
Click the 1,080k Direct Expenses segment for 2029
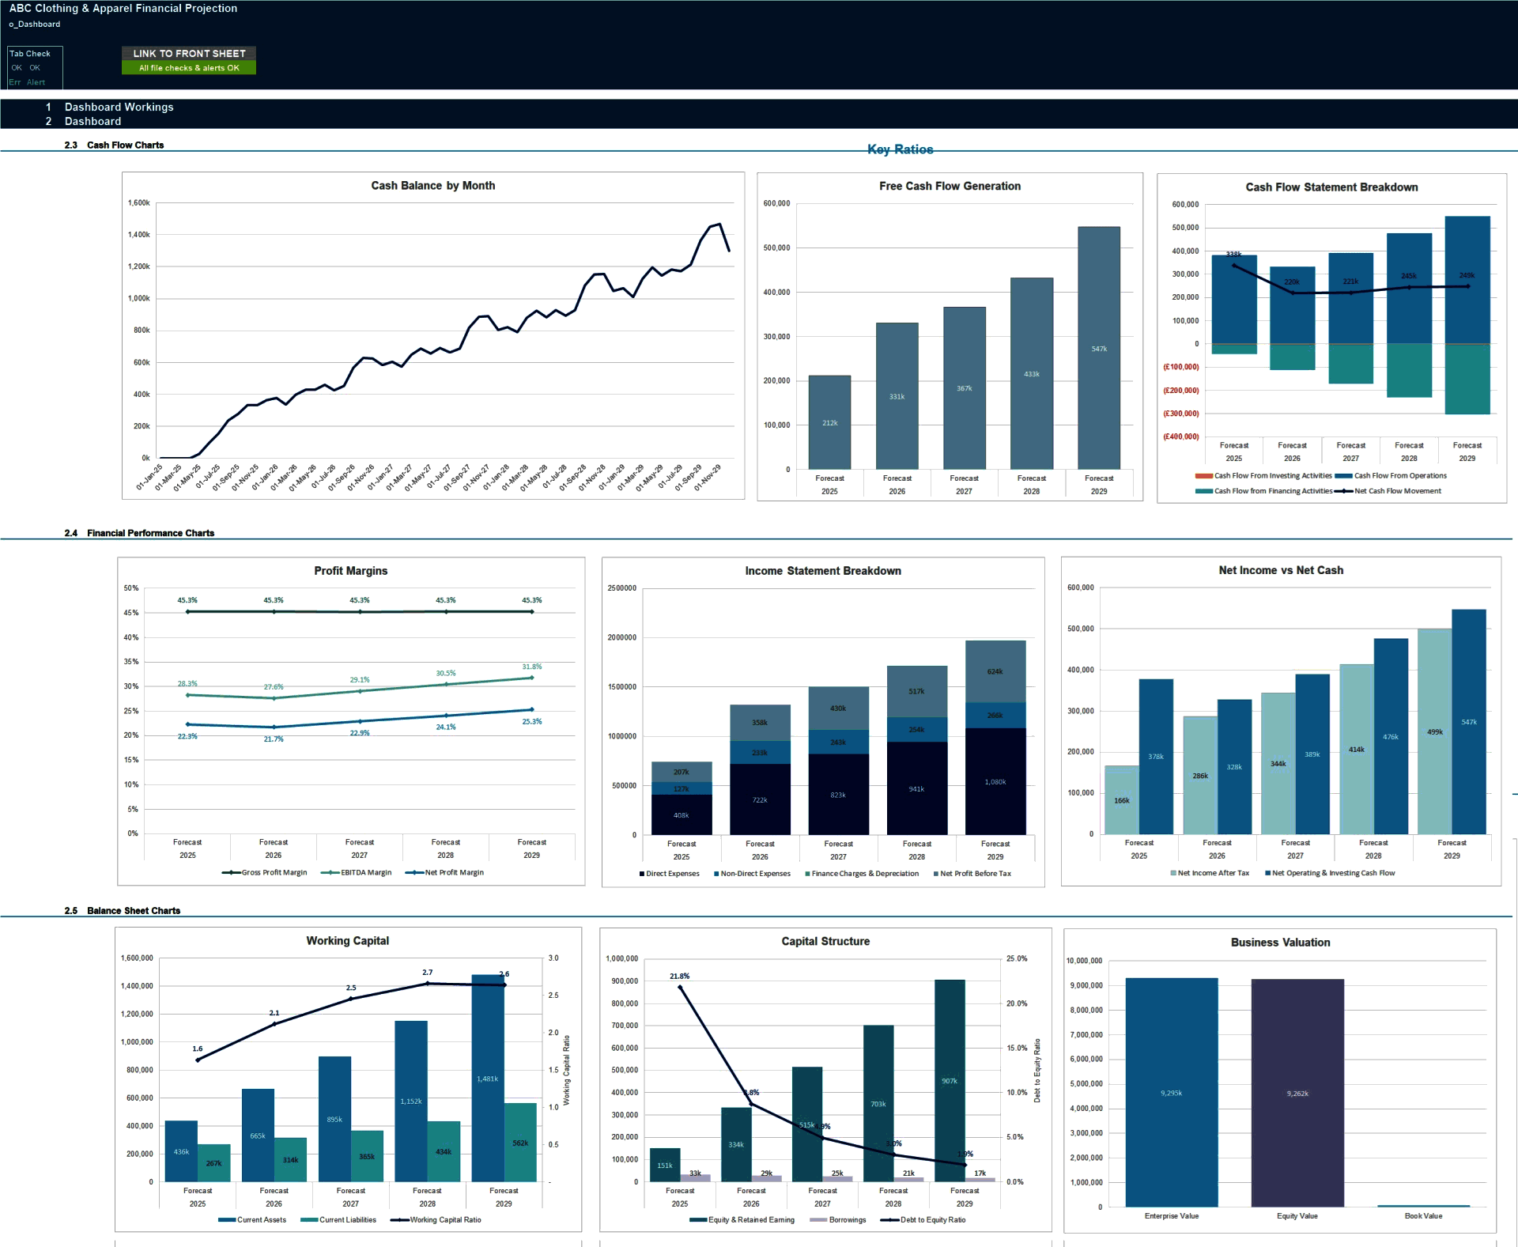(x=995, y=782)
